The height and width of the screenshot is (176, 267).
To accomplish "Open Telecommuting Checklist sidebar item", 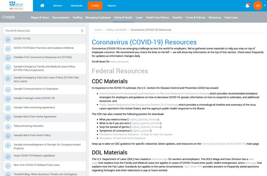I will 45,127.
